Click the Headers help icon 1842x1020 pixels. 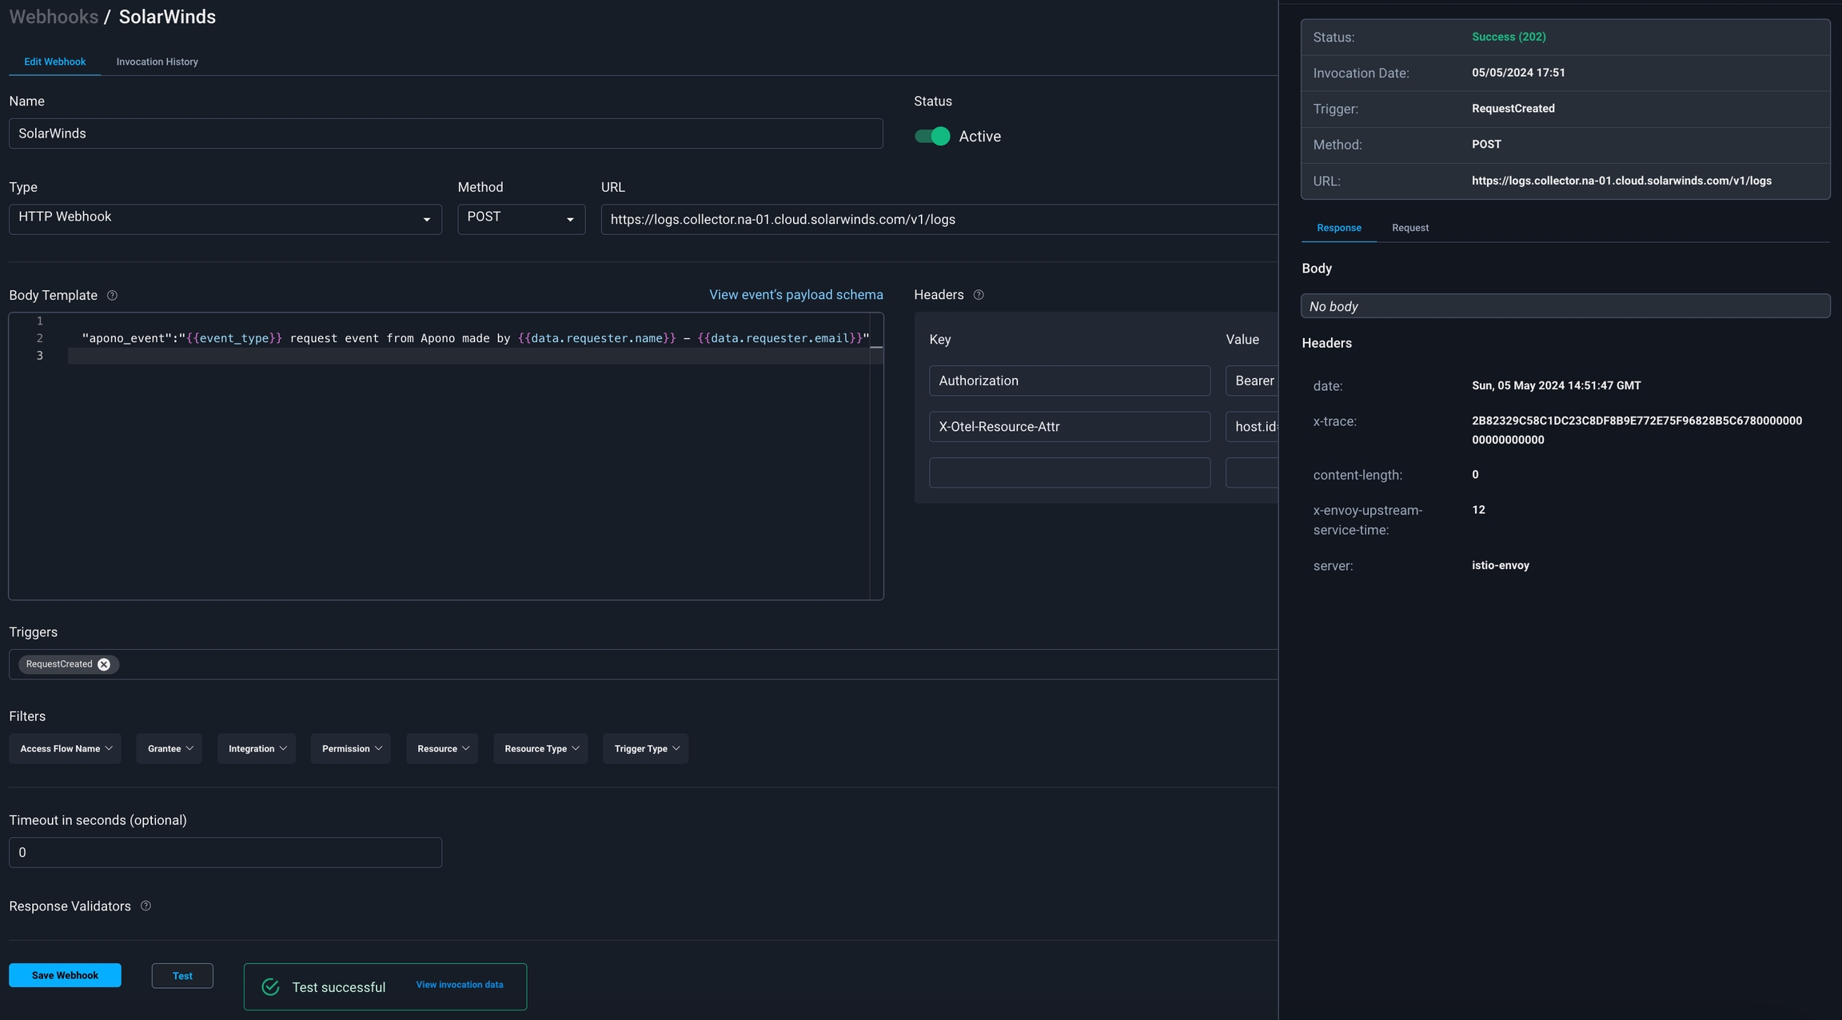(x=979, y=295)
